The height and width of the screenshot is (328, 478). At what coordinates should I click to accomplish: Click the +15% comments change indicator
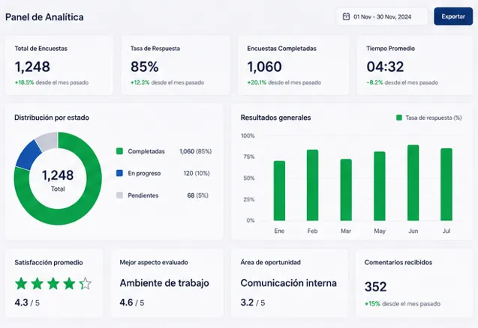coord(372,303)
